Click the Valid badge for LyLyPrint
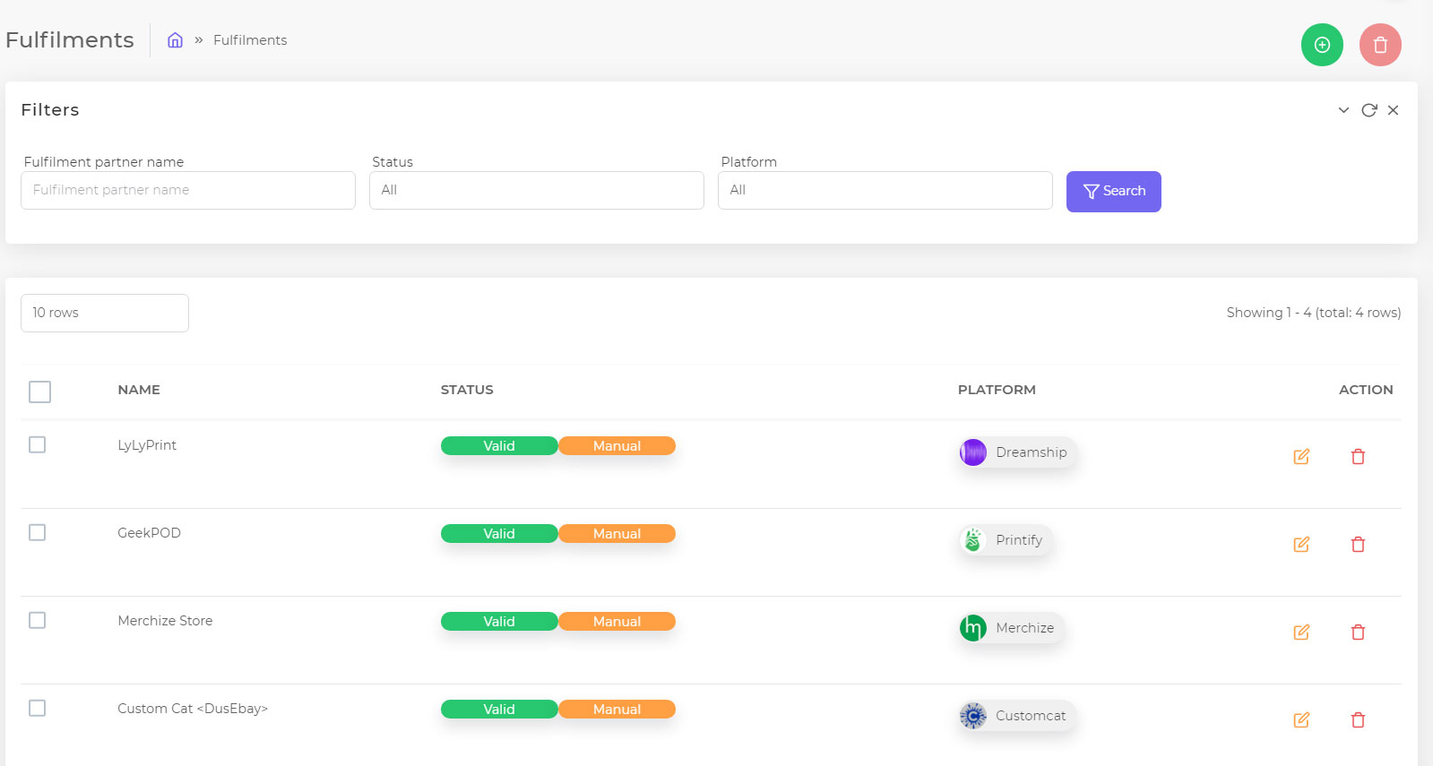The height and width of the screenshot is (766, 1433). tap(499, 446)
